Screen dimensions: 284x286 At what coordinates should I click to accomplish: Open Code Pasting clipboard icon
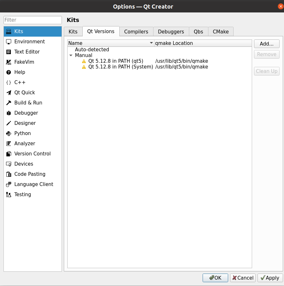click(9, 174)
